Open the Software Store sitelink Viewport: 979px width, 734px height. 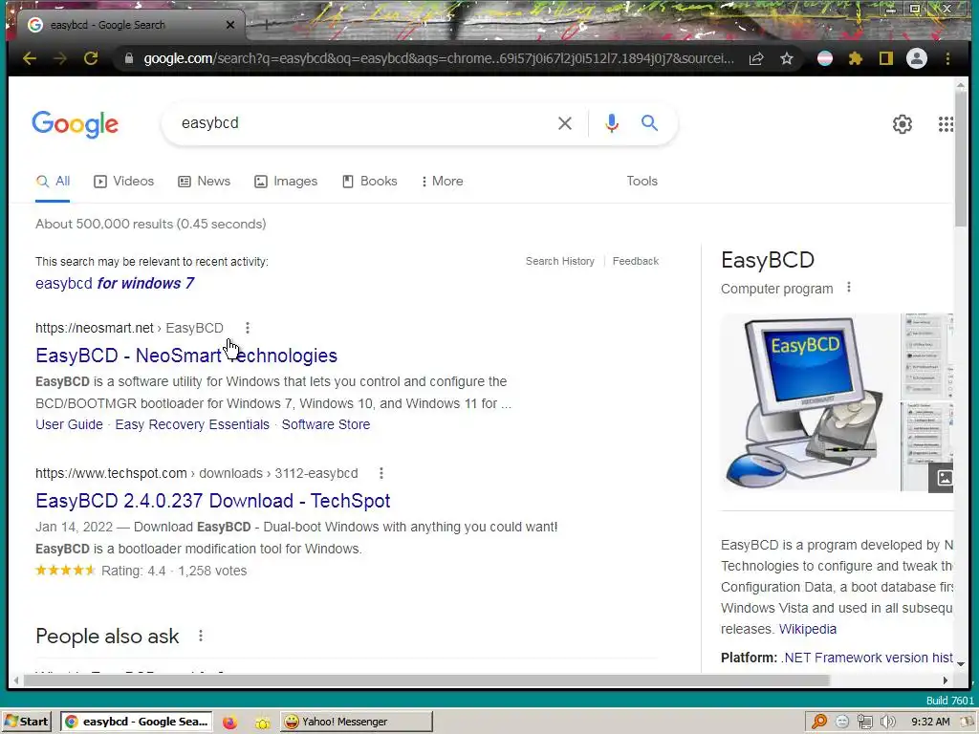326,424
